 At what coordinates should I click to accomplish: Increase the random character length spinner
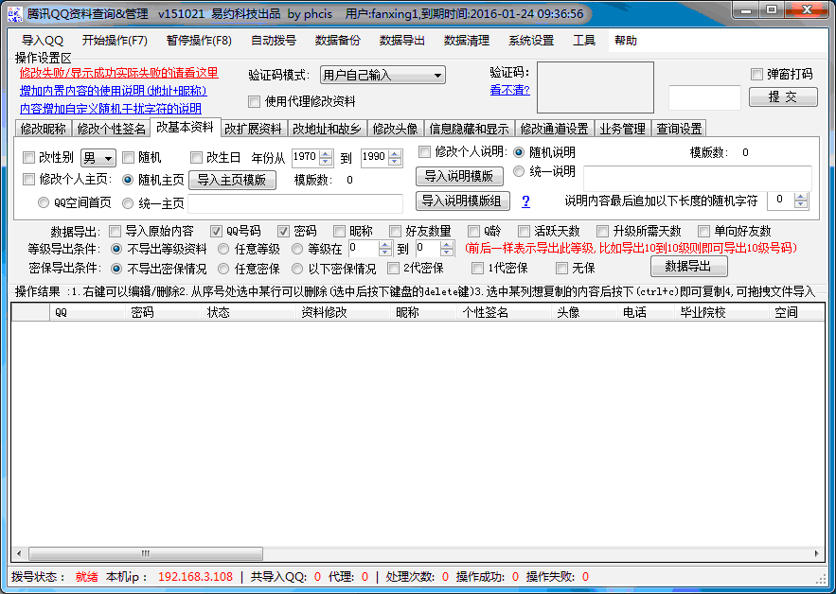[801, 197]
